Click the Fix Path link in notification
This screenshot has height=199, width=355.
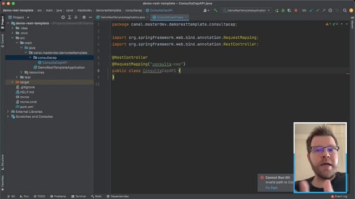click(x=271, y=188)
